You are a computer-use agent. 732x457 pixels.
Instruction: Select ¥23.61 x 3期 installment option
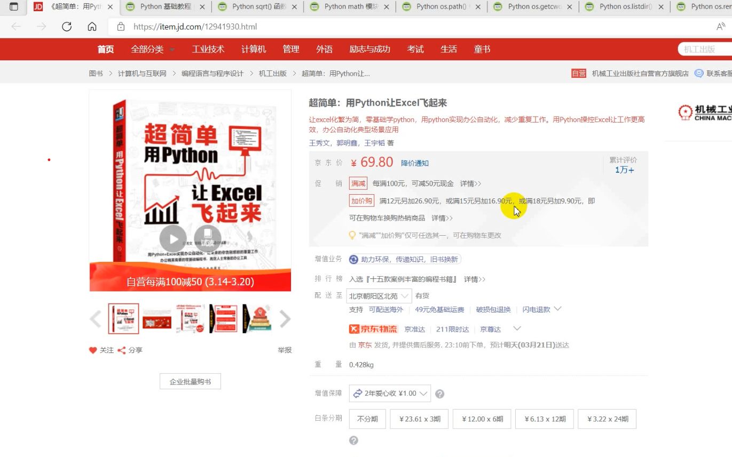coord(420,419)
